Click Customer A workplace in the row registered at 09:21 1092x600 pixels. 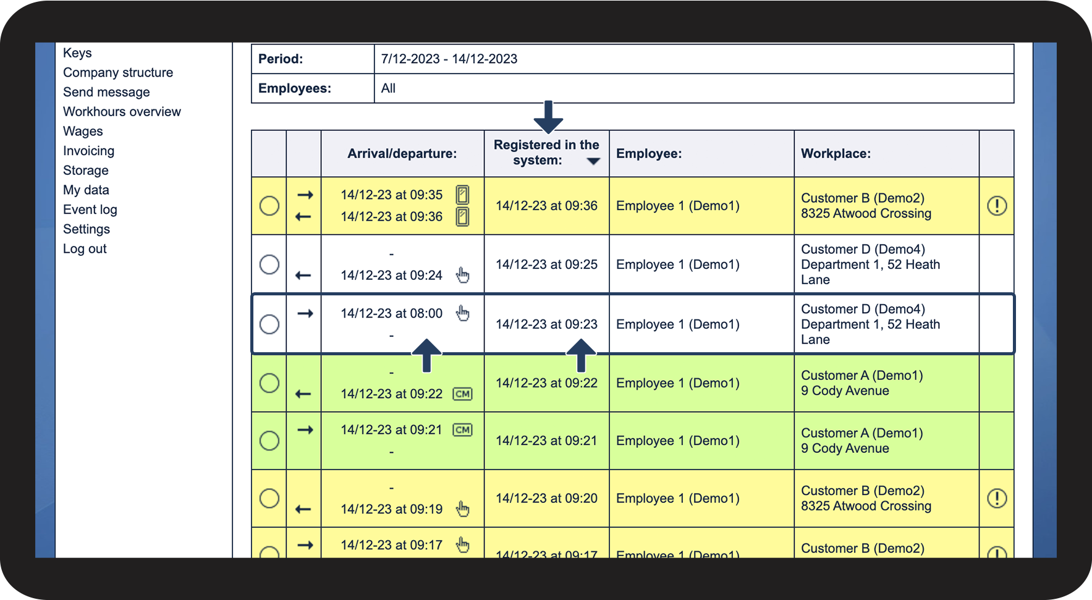point(862,441)
